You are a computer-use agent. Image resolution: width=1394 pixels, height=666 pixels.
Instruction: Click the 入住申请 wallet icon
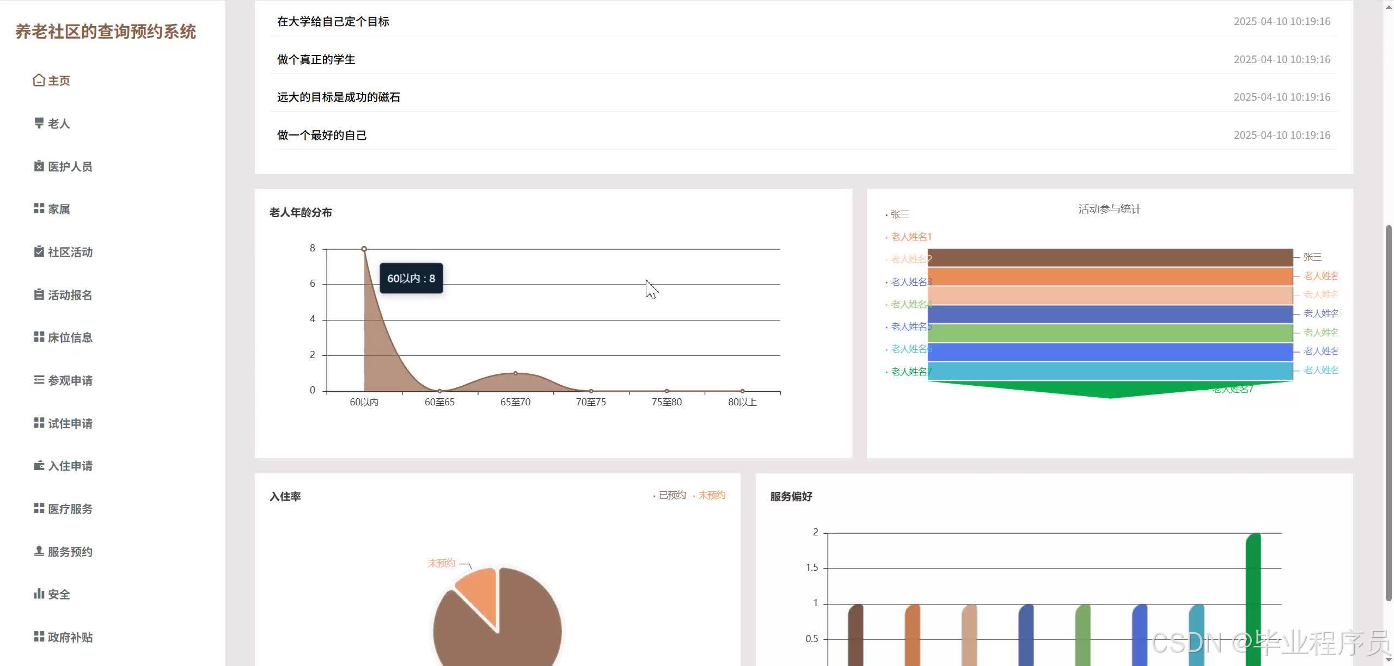click(x=39, y=466)
